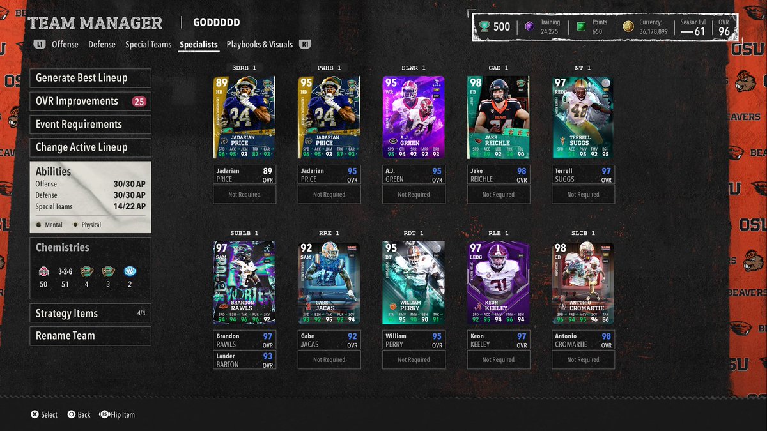Image resolution: width=767 pixels, height=431 pixels.
Task: Click the 25 OVR improvements badge
Action: 139,101
